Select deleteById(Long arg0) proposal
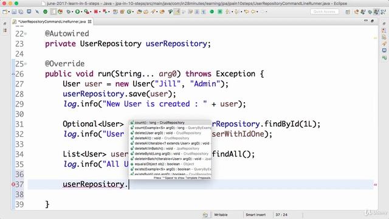The image size is (389, 219). click(170, 154)
